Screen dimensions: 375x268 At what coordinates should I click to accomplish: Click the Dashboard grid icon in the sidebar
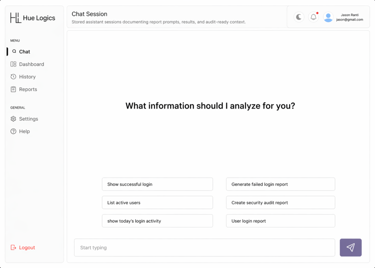click(14, 64)
